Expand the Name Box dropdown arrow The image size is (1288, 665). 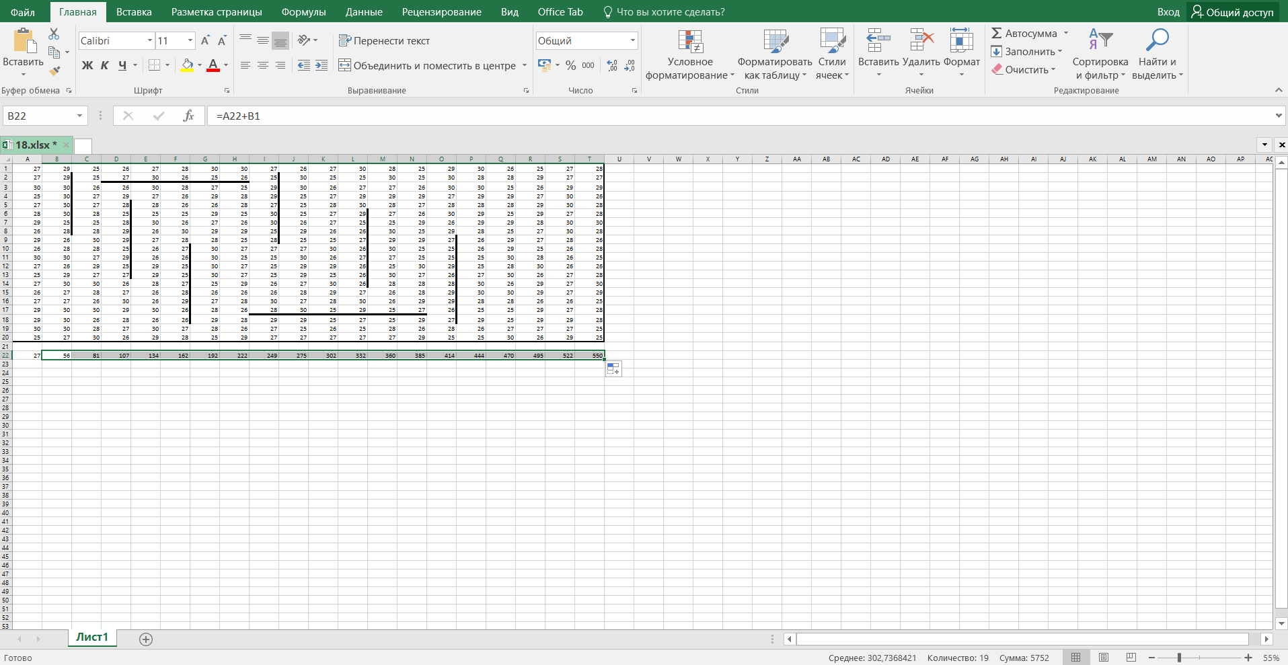[x=79, y=116]
